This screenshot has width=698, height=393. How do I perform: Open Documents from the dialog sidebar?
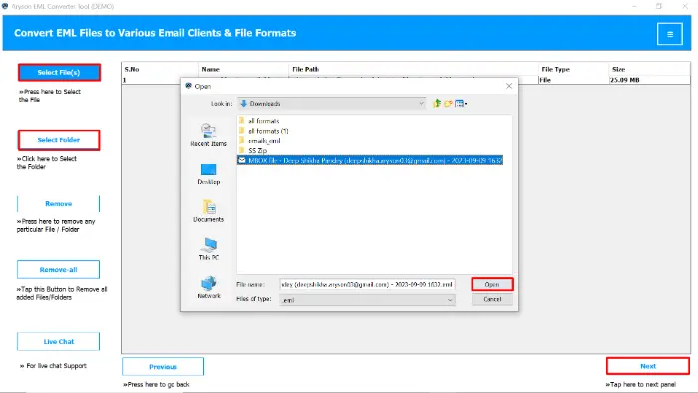[x=208, y=211]
